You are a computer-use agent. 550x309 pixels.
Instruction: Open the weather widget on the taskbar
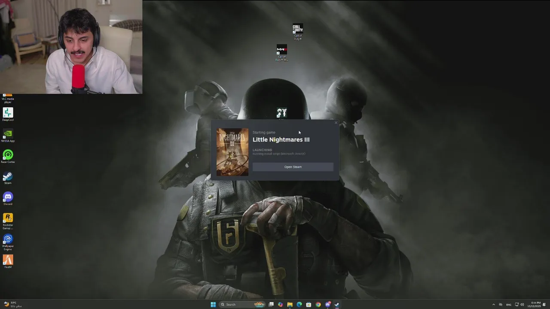click(x=13, y=304)
